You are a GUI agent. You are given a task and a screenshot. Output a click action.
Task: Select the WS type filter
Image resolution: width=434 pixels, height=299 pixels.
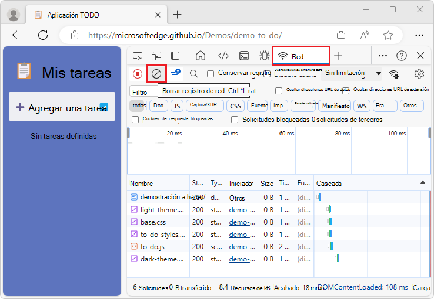tap(362, 106)
